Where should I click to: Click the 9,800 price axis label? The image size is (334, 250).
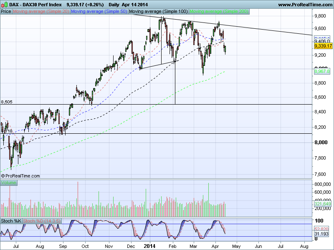point(320,16)
